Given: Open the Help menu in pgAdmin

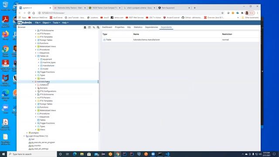Looking at the screenshot, I should coord(65,23).
